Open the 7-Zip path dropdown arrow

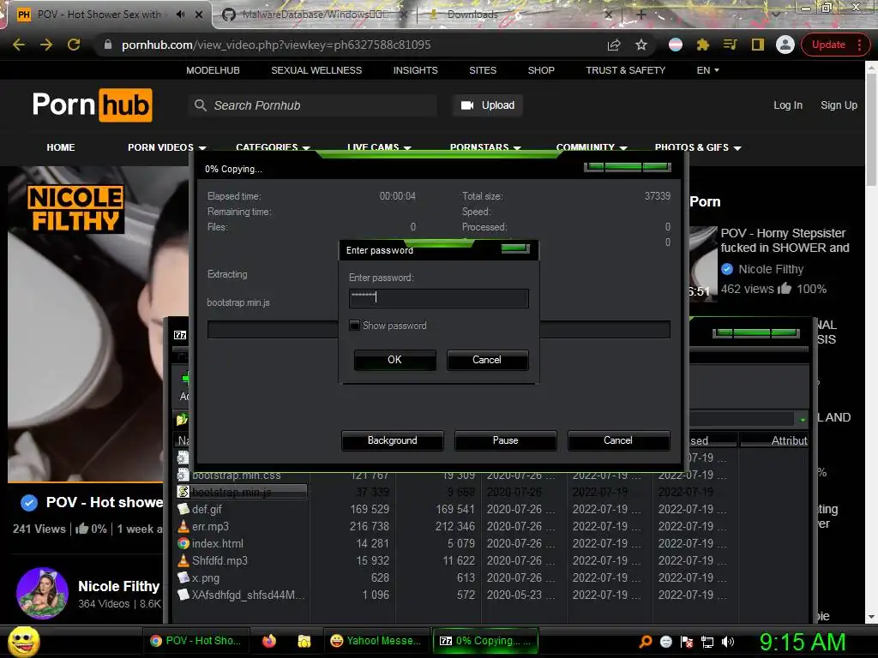[803, 419]
